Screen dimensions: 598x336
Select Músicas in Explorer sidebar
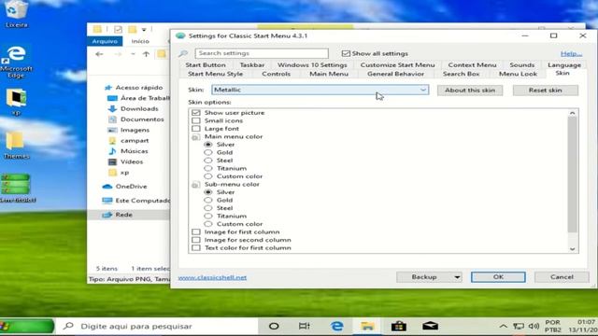[x=134, y=151]
